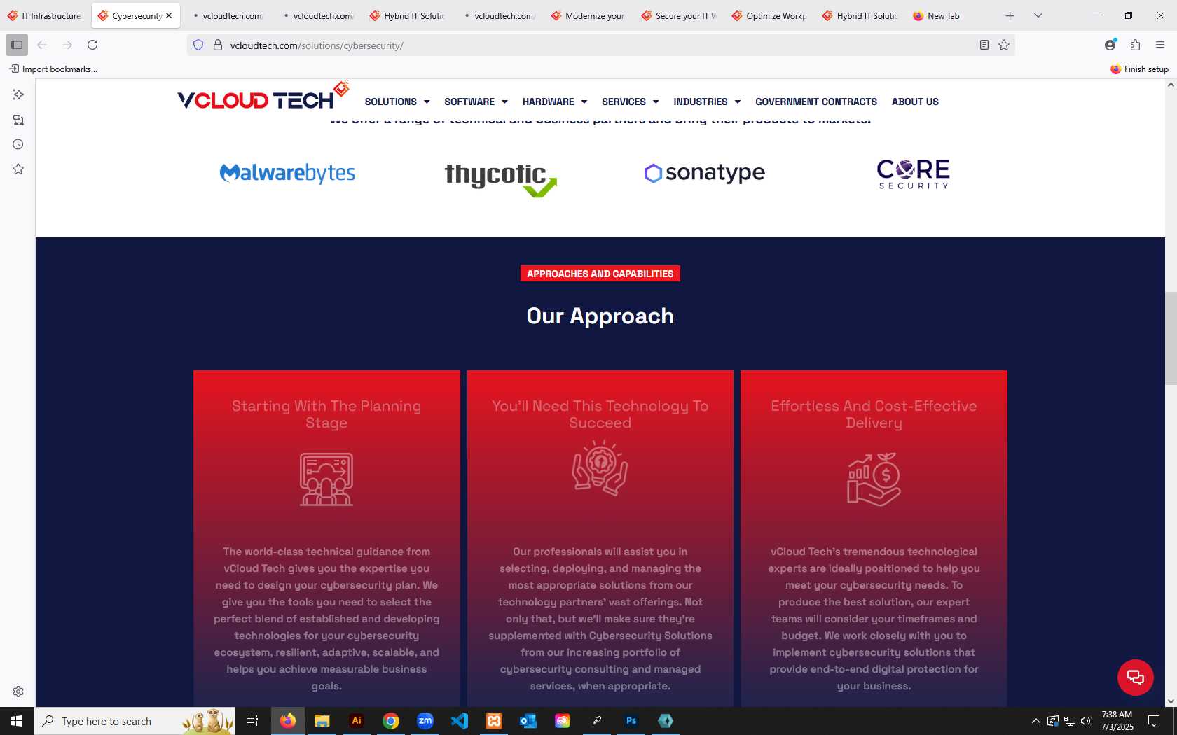The width and height of the screenshot is (1177, 735).
Task: Open history clock sidebar icon
Action: pos(18,144)
